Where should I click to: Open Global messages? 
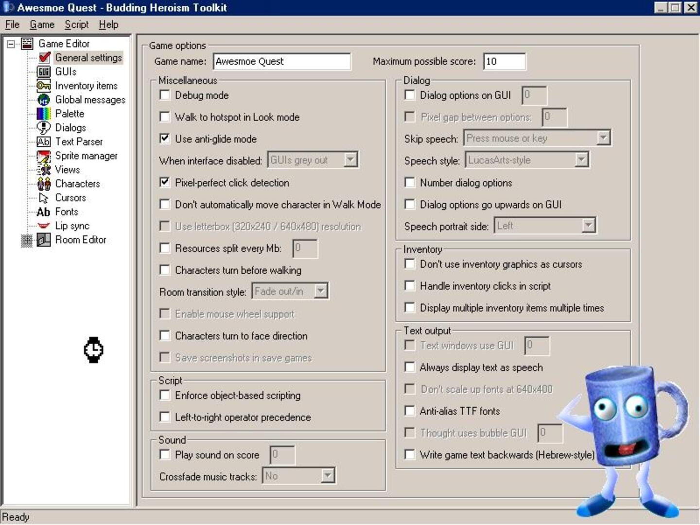(90, 100)
